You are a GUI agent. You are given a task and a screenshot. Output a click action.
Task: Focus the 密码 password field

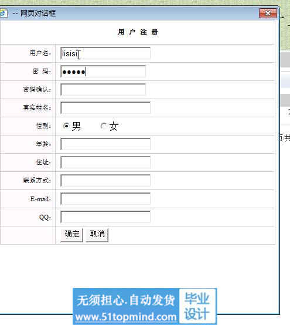pyautogui.click(x=103, y=72)
